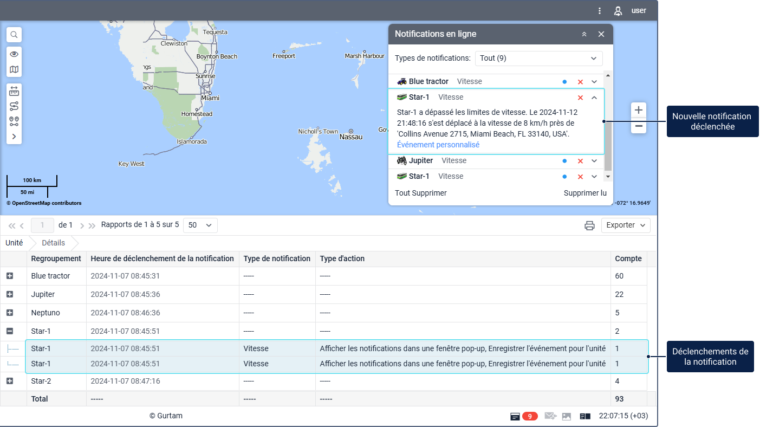Click the print report icon
This screenshot has height=427, width=760.
(589, 225)
